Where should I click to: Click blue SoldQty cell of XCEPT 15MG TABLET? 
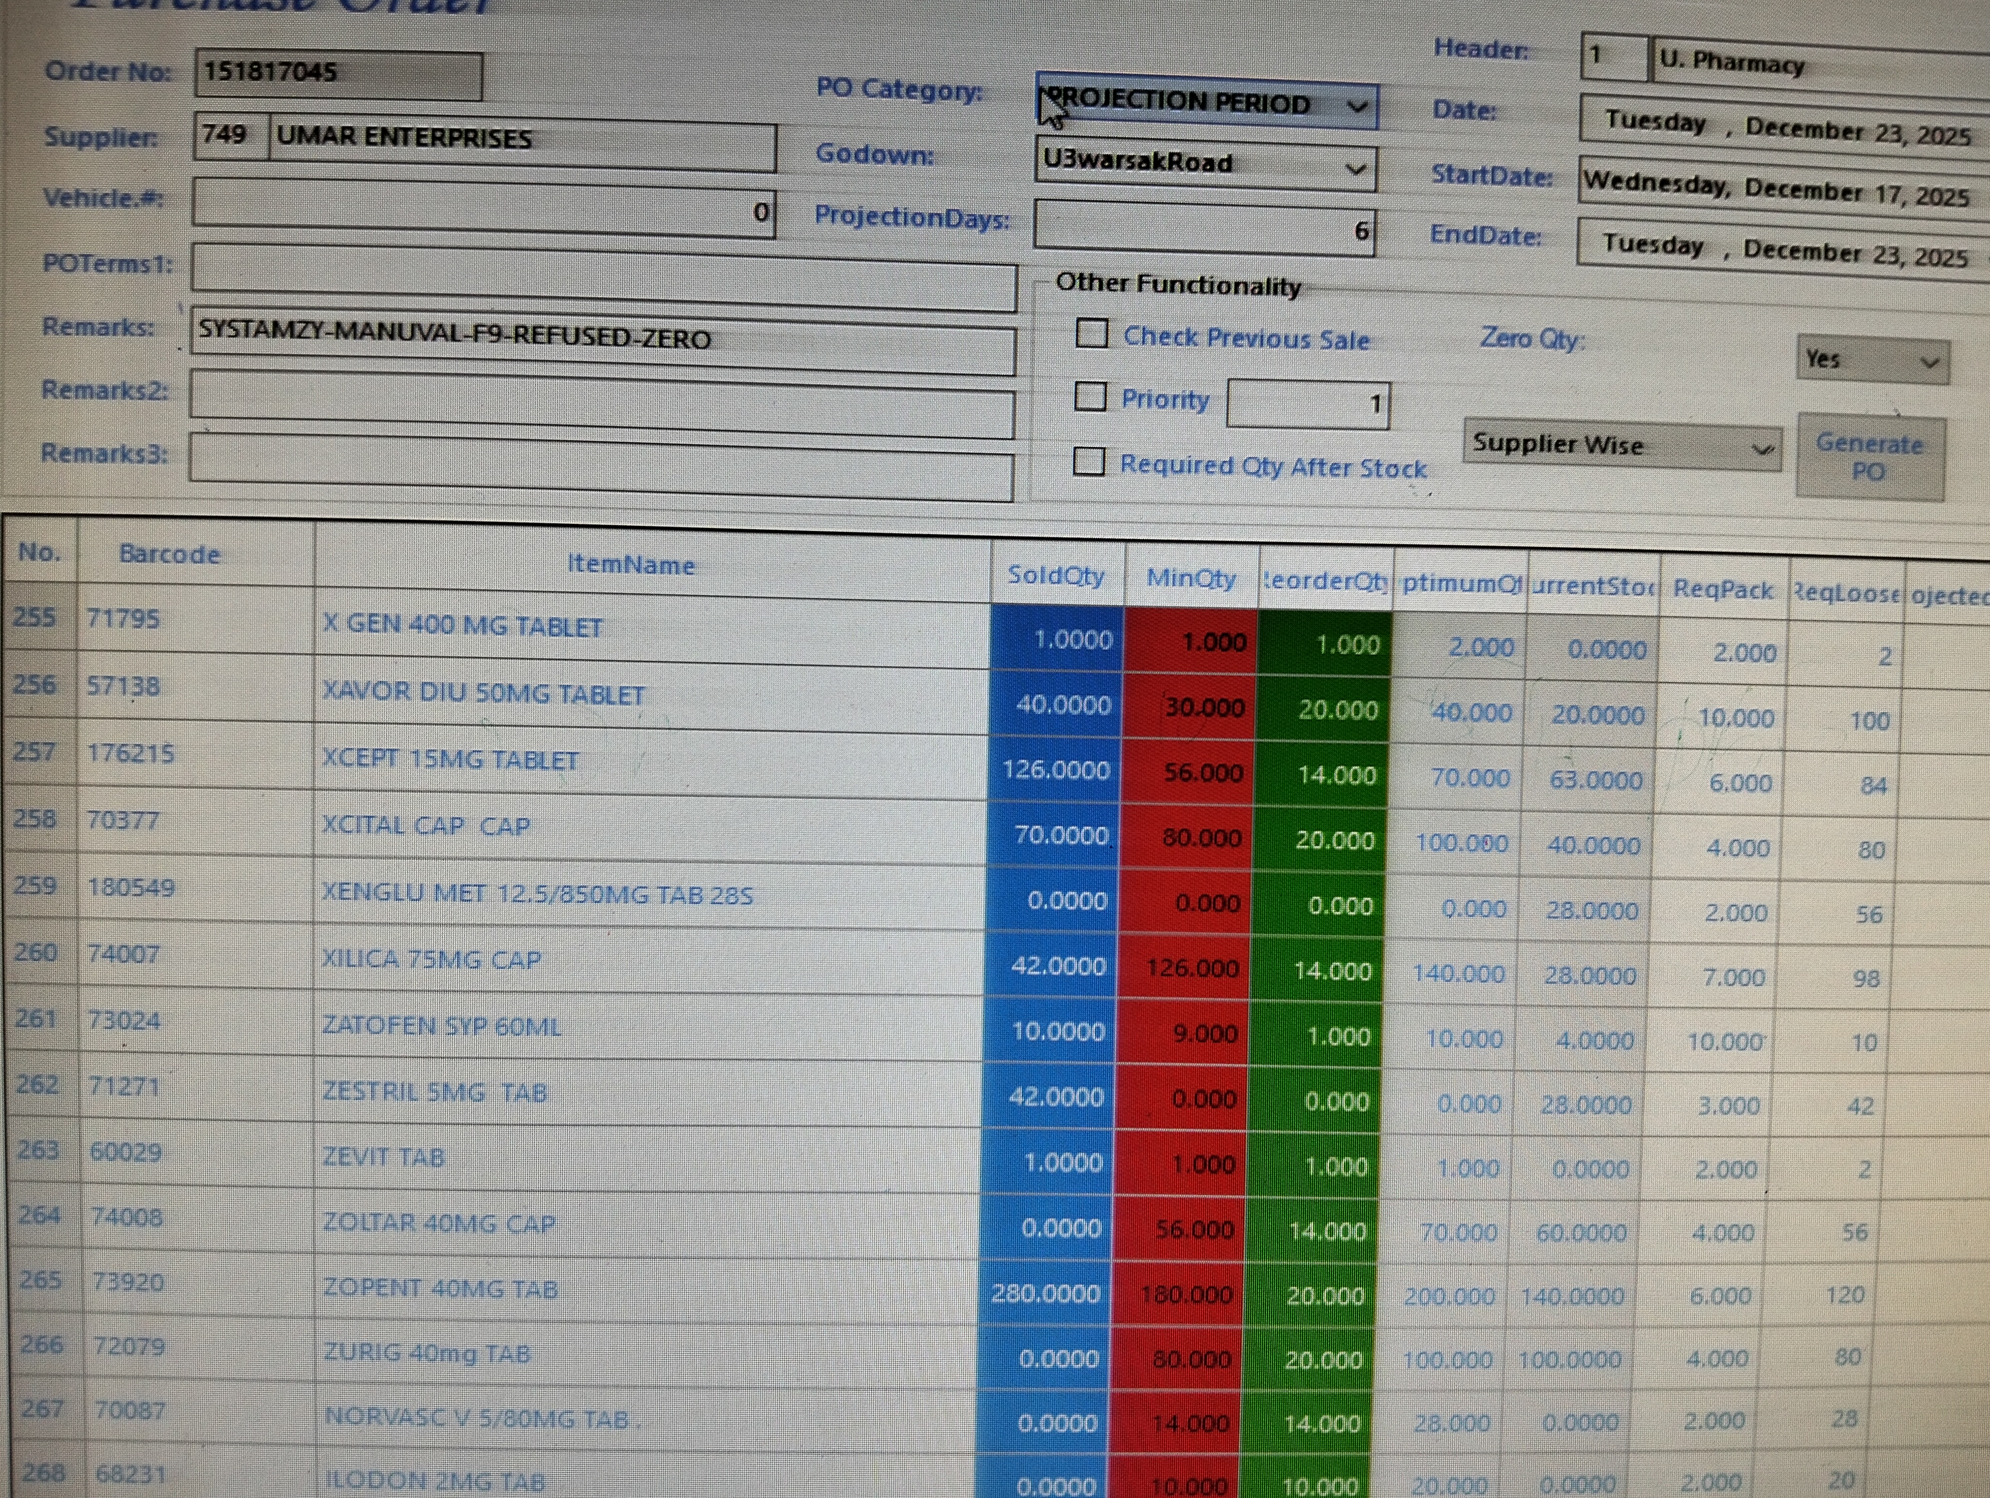click(x=1055, y=769)
